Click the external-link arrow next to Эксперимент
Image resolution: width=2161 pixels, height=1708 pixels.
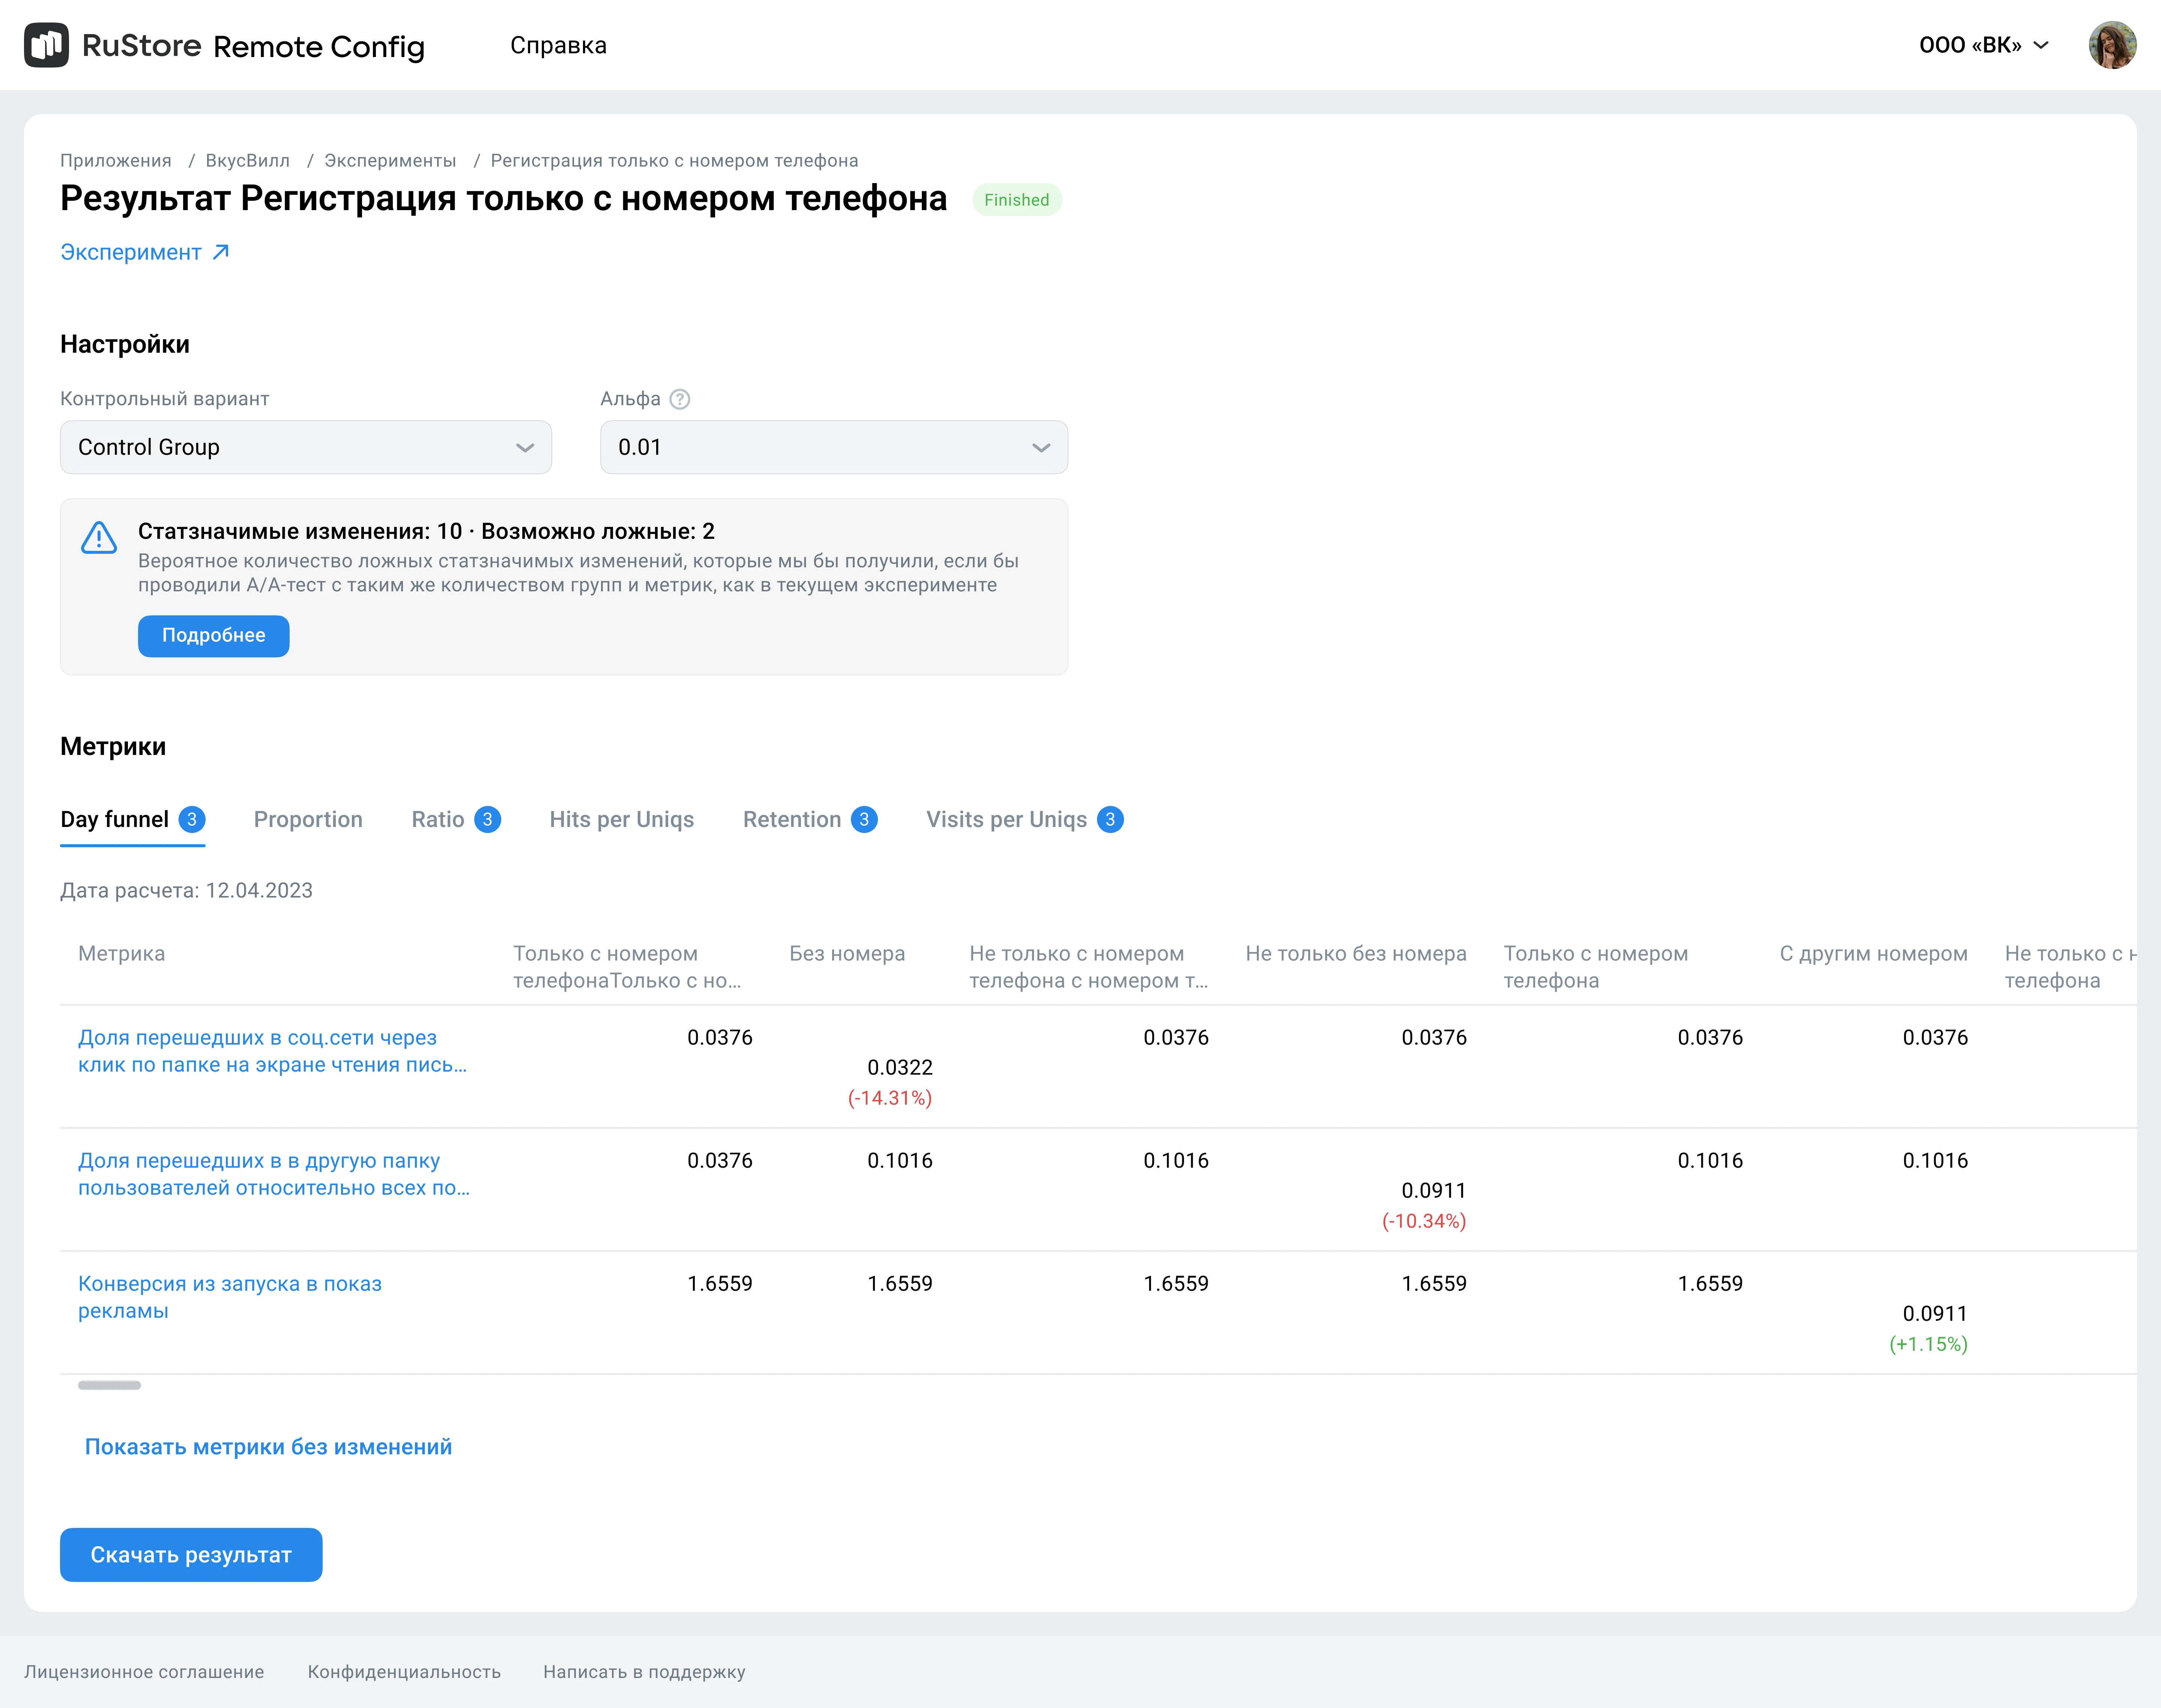pyautogui.click(x=221, y=252)
